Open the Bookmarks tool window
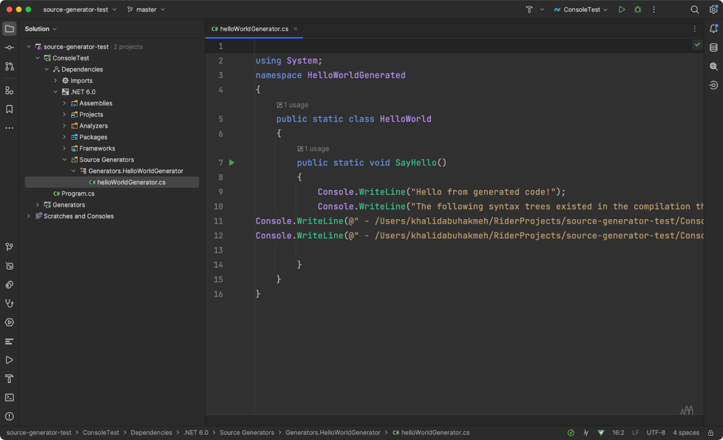Viewport: 723px width, 440px height. point(9,109)
